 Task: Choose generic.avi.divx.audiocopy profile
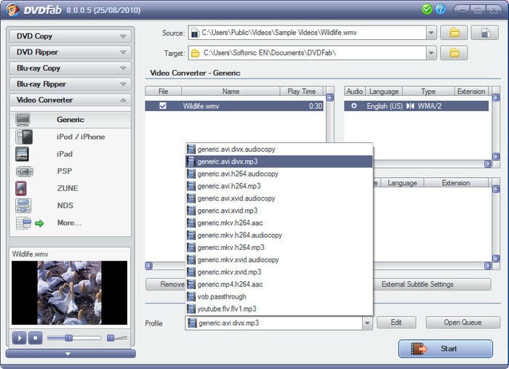[279, 149]
